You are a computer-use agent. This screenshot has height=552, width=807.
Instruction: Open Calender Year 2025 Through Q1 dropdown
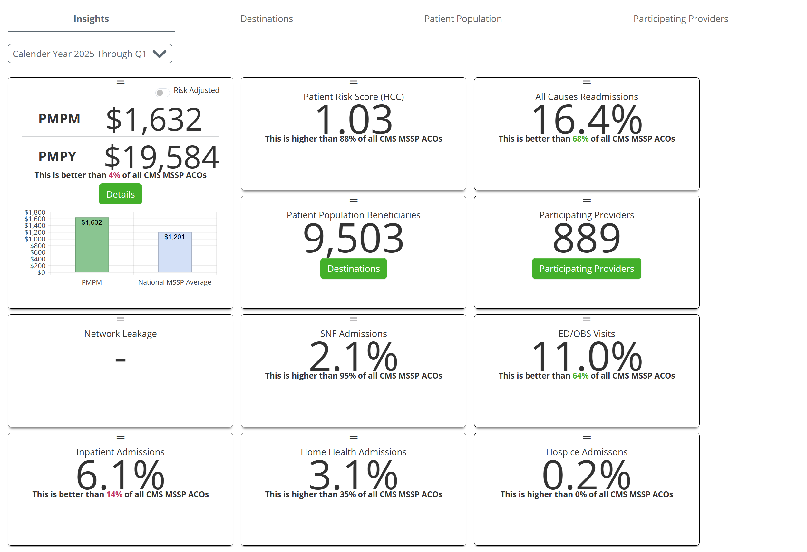[80, 54]
